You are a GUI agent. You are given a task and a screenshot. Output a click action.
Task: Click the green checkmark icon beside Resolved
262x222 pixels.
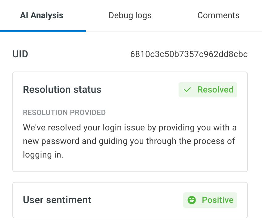pos(187,90)
